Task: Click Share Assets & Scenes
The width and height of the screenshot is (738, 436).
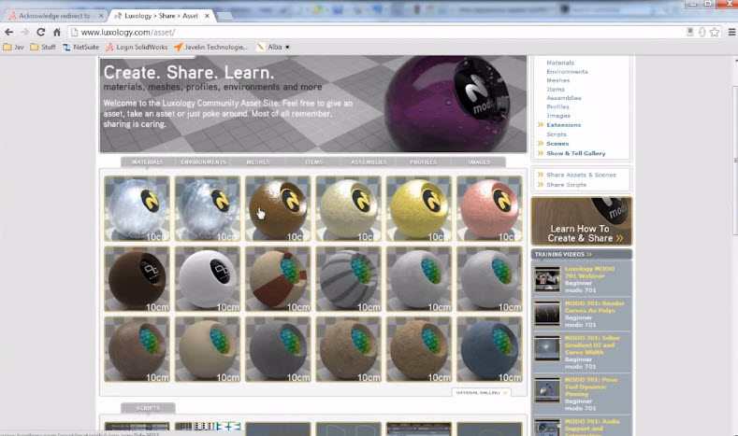Action: click(581, 175)
